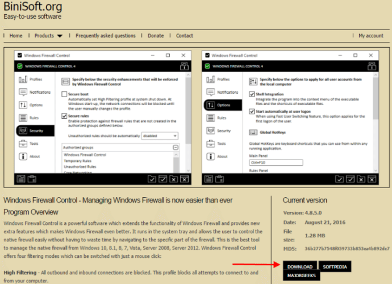The image size is (392, 284).
Task: Select About in left window sidebar
Action: pos(30,157)
